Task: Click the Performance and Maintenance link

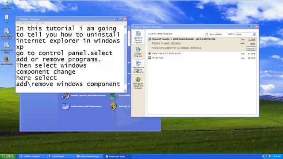Action: (x=86, y=106)
